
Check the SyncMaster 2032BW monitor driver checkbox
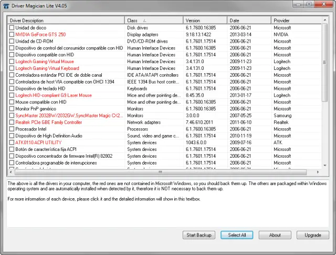(12, 116)
